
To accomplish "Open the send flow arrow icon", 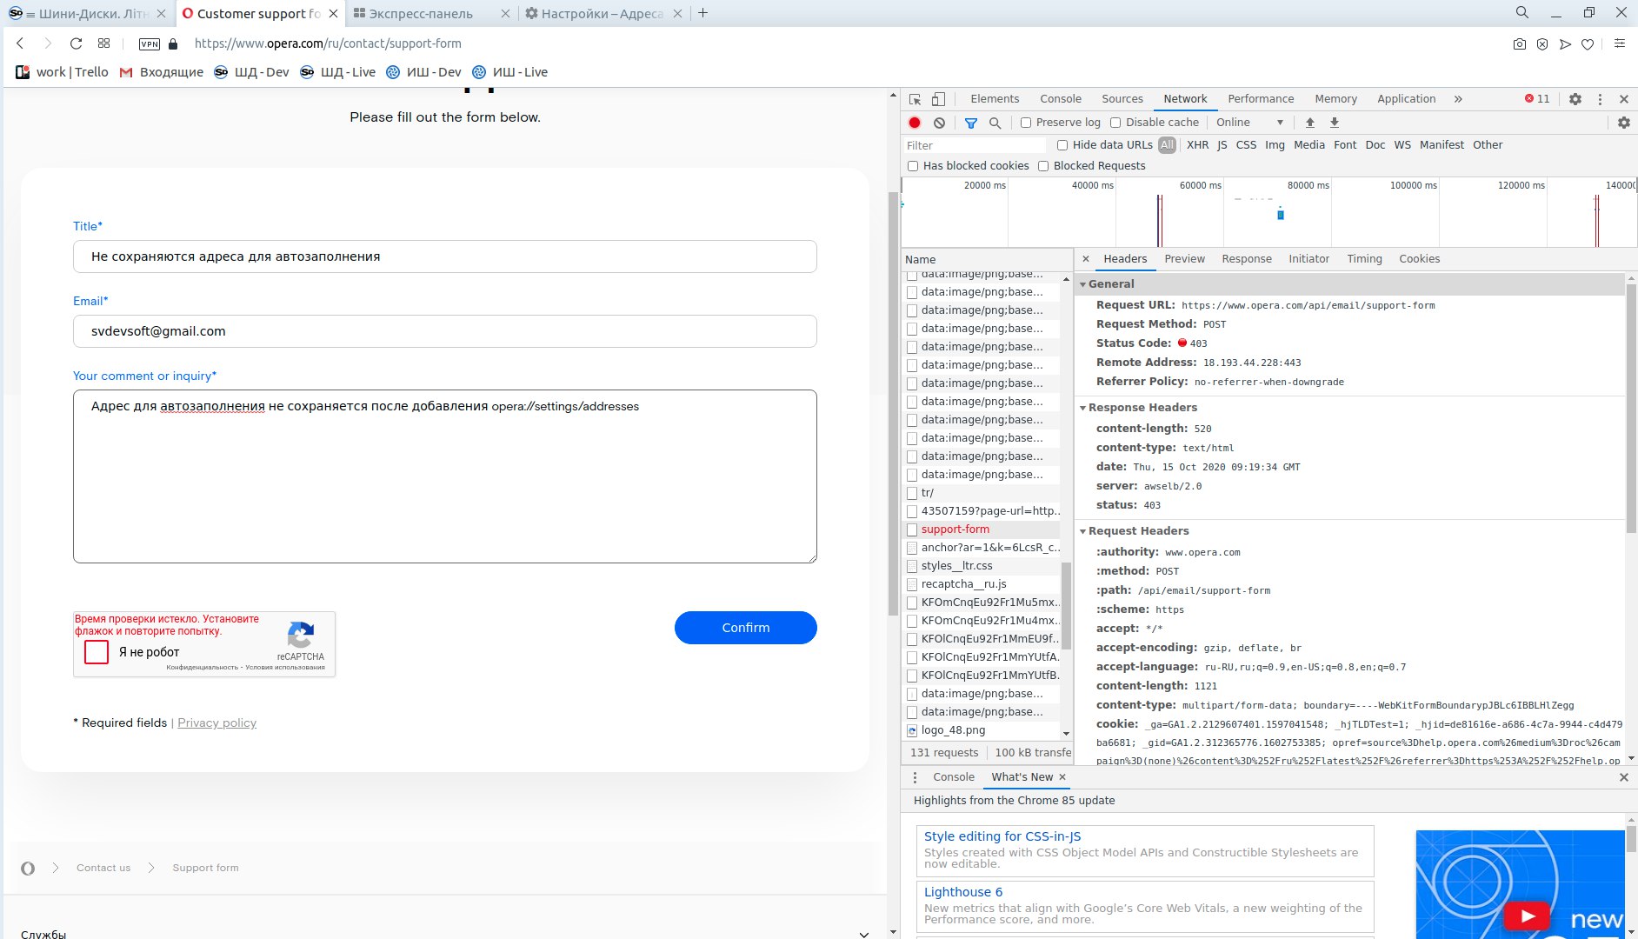I will [x=1565, y=44].
